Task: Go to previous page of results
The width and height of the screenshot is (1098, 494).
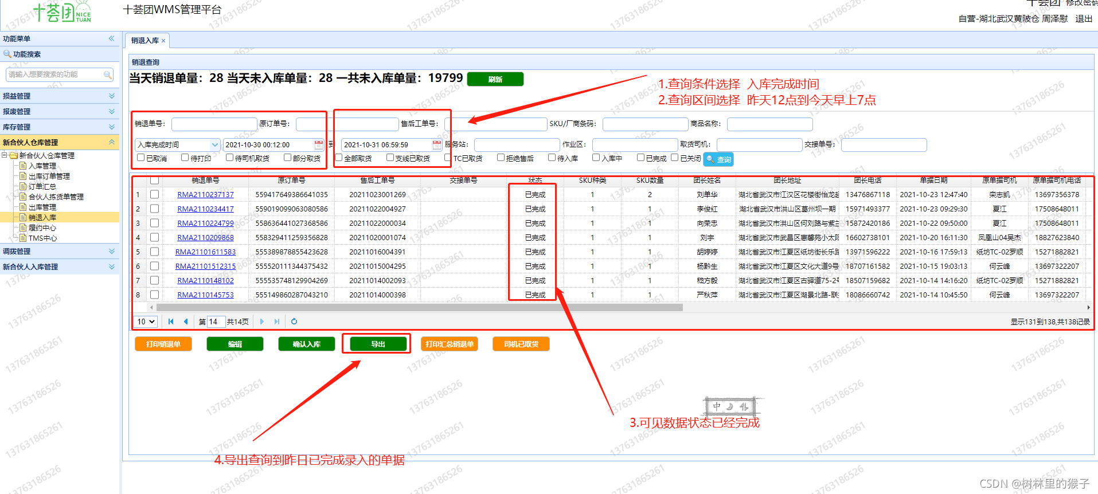Action: click(186, 322)
